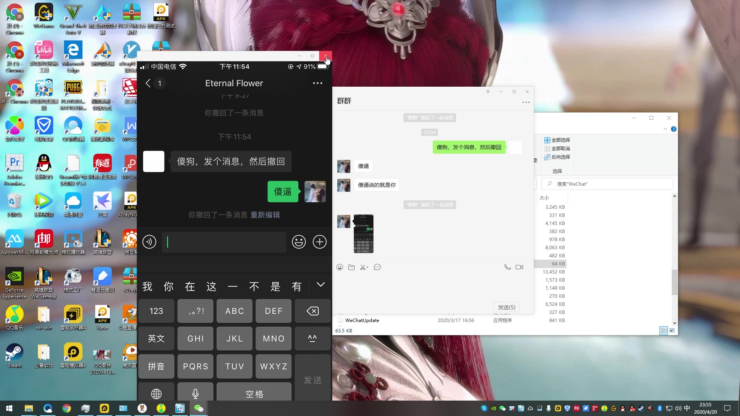Expand candidate words with chevron down
Screen dimensions: 740x416
pyautogui.click(x=321, y=285)
